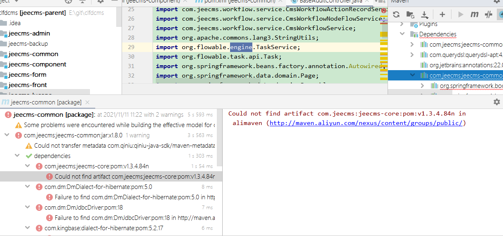
Task: Select jeecms-admin module in Project tree
Action: click(29, 33)
